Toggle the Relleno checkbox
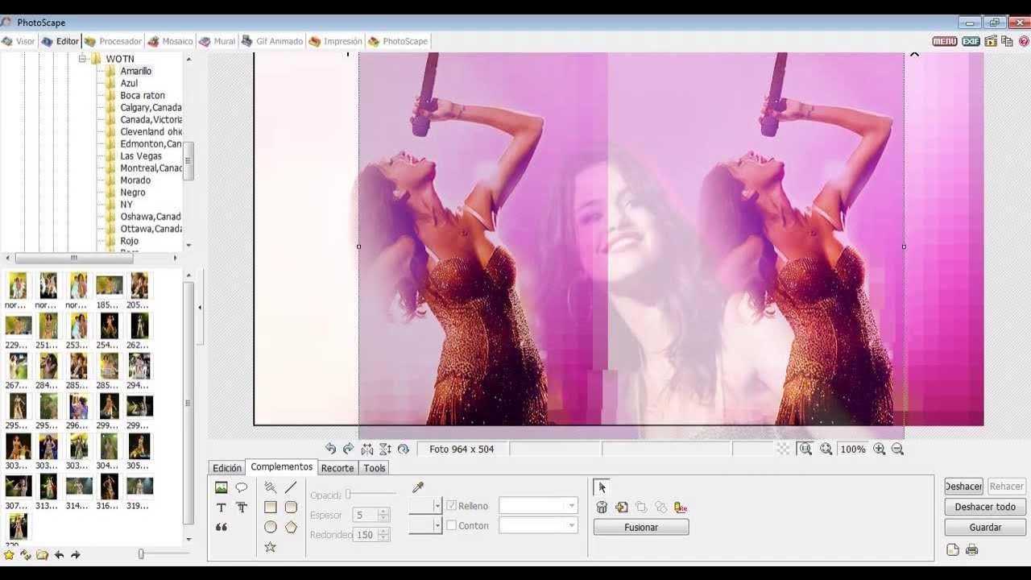The image size is (1031, 580). [452, 506]
